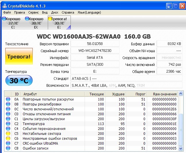The width and height of the screenshot is (186, 153).
Task: Click the blue status icon for attribute C7
Action: (8, 143)
